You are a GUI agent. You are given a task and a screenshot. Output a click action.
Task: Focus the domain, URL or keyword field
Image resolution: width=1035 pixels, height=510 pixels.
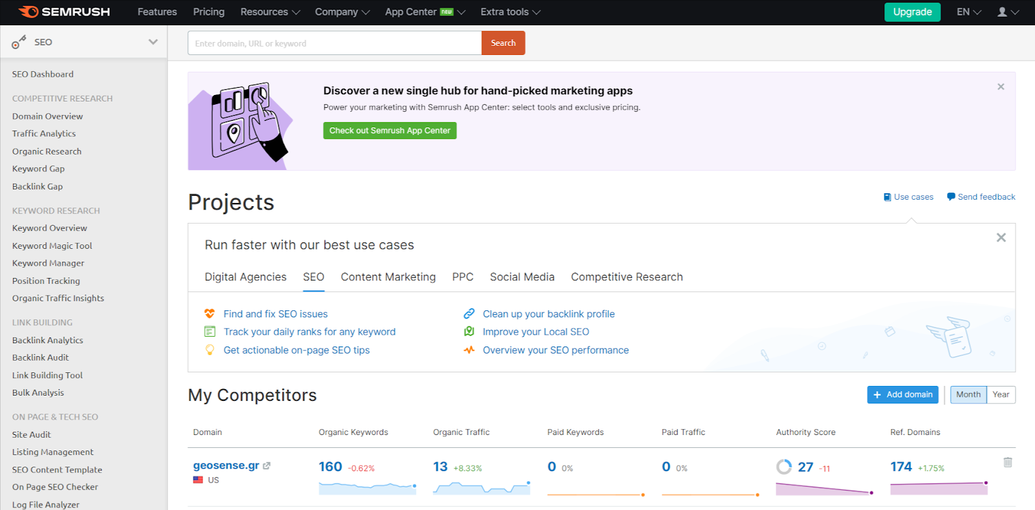[334, 43]
